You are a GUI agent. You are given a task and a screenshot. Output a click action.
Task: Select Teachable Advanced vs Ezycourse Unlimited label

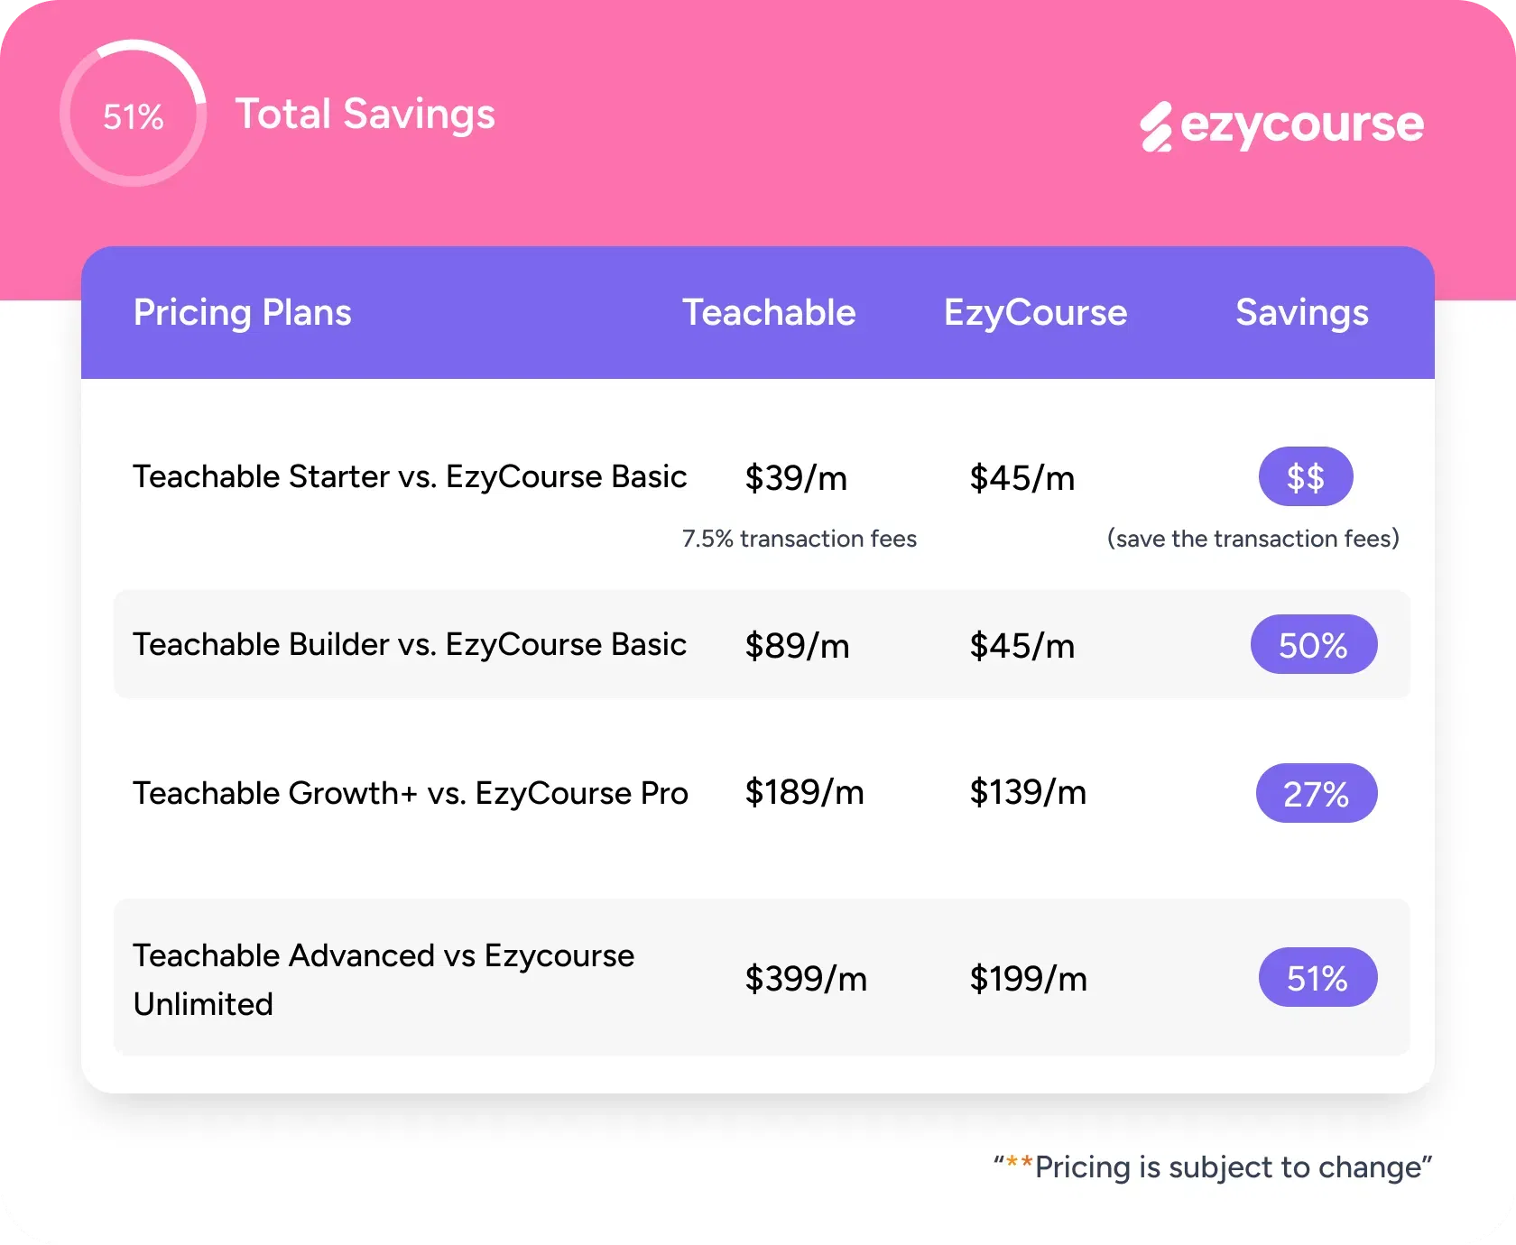[384, 980]
